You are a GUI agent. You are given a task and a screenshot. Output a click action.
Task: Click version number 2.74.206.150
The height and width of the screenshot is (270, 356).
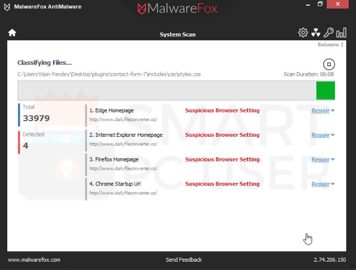click(330, 260)
